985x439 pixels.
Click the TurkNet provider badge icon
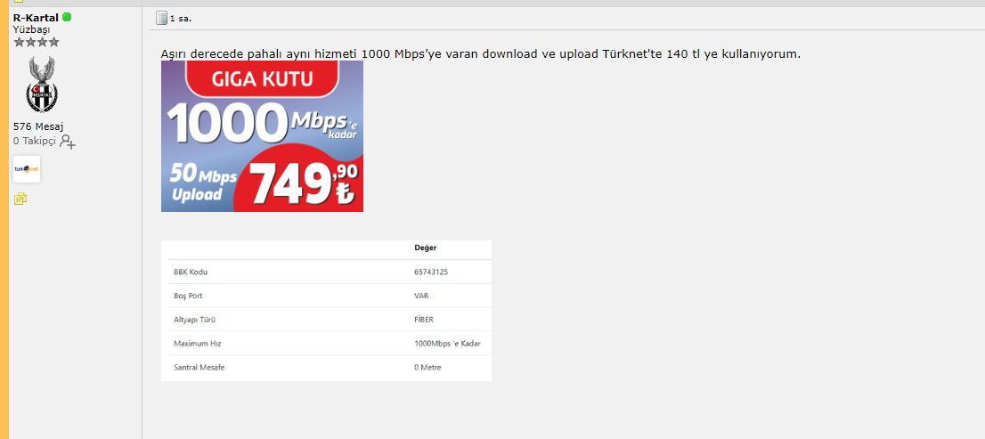tap(27, 169)
